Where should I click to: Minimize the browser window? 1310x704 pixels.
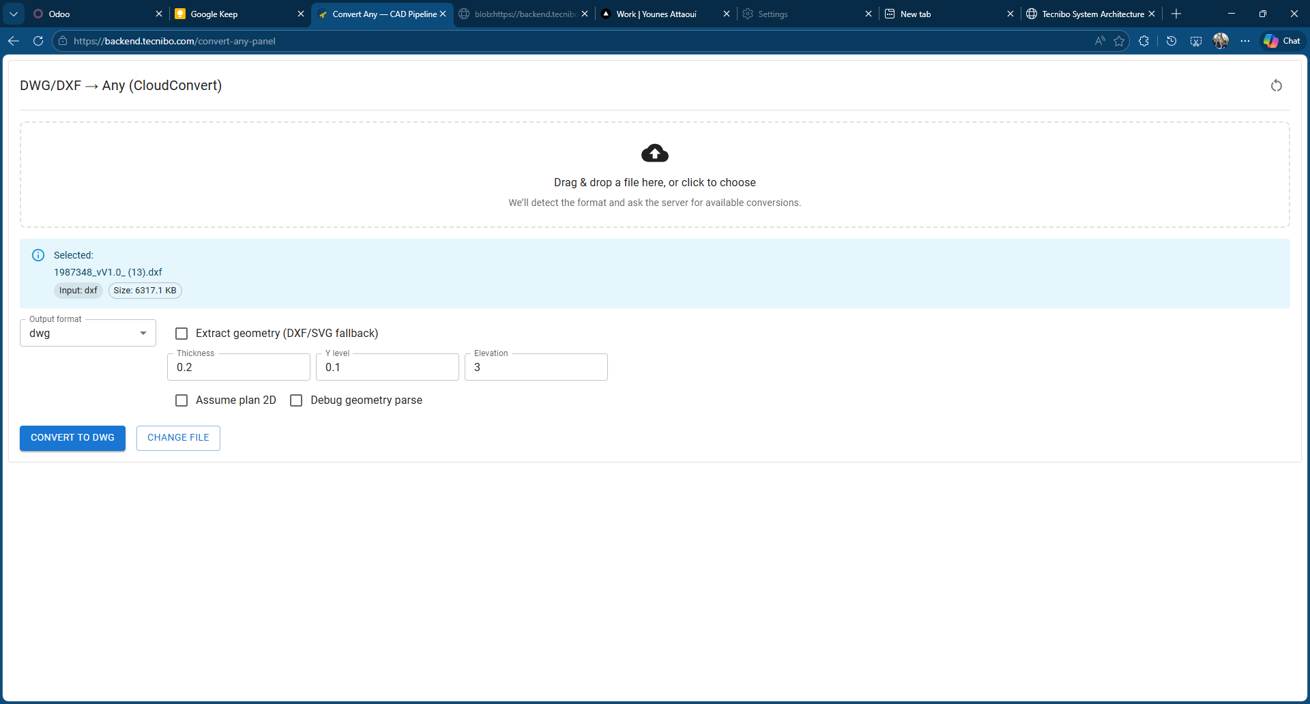(1232, 14)
